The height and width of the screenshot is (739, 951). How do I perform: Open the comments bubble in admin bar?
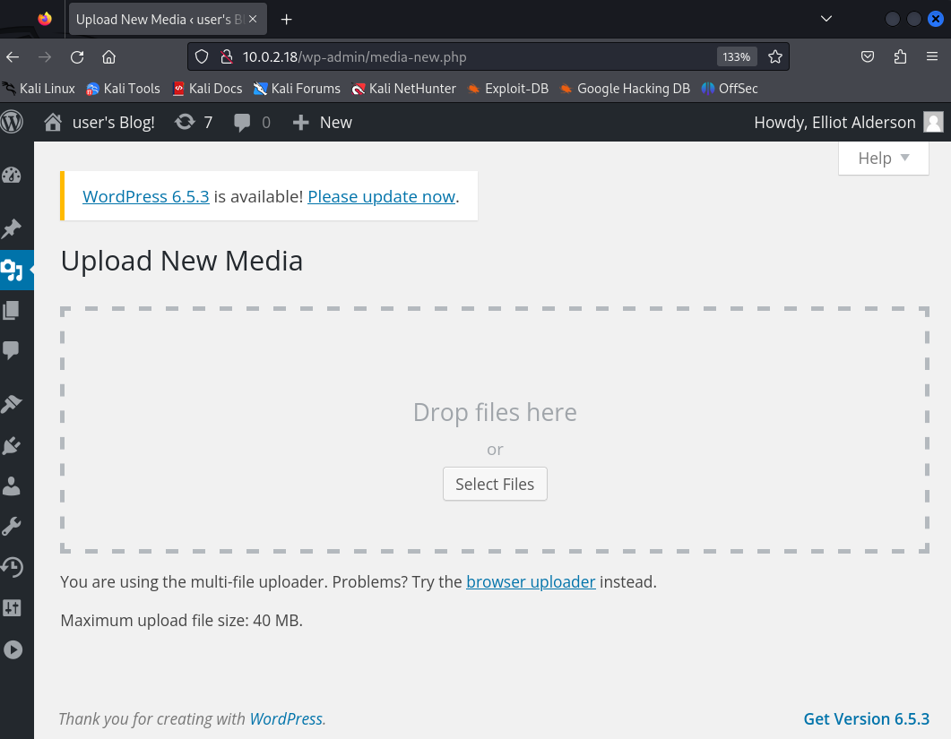pyautogui.click(x=252, y=123)
